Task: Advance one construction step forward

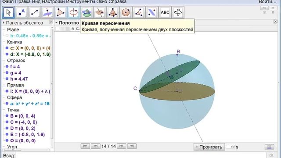Action: (x=122, y=146)
